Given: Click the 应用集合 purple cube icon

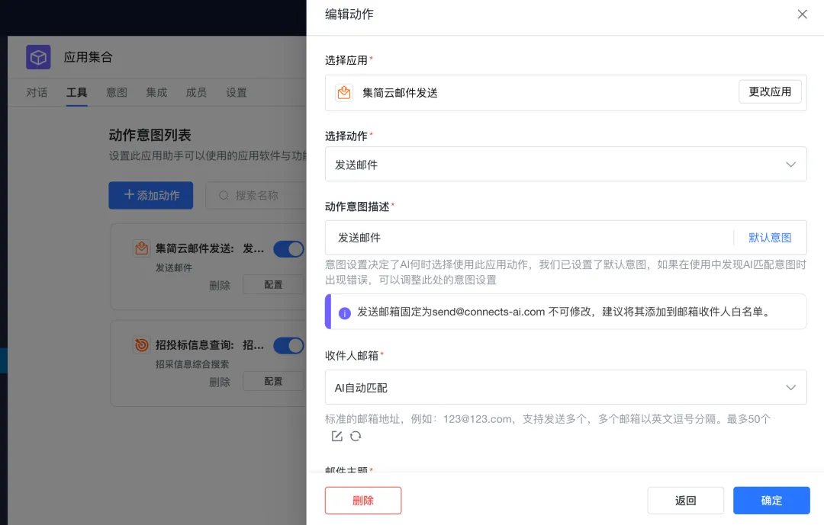Looking at the screenshot, I should click(38, 57).
